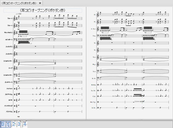Click the スネアドラム instrument label
This screenshot has height=128, width=173.
coord(9,94)
